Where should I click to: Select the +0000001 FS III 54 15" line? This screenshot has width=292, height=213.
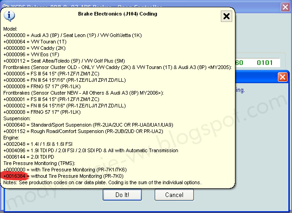tap(52, 99)
